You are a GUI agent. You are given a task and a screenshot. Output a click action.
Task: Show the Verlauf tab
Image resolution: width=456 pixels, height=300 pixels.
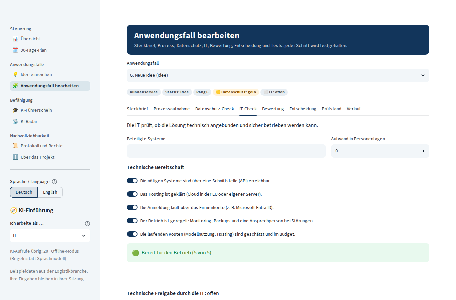(x=354, y=109)
